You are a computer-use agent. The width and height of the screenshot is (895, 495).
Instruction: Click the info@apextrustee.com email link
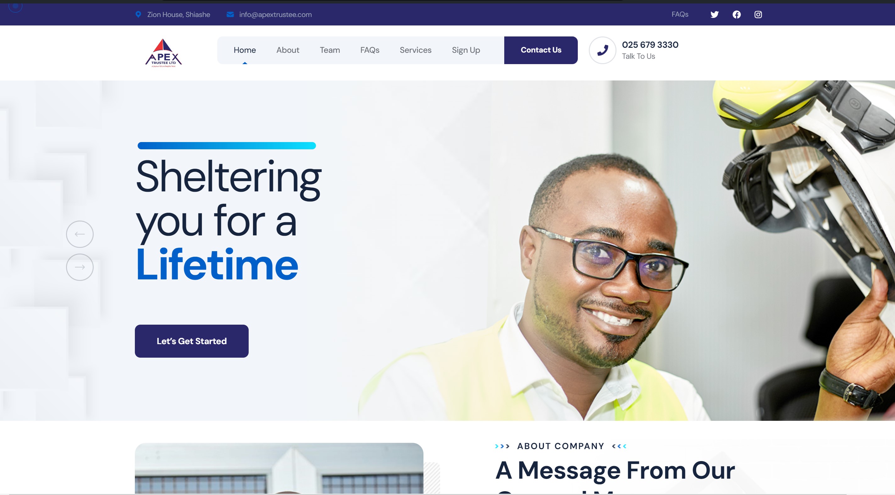coord(275,14)
